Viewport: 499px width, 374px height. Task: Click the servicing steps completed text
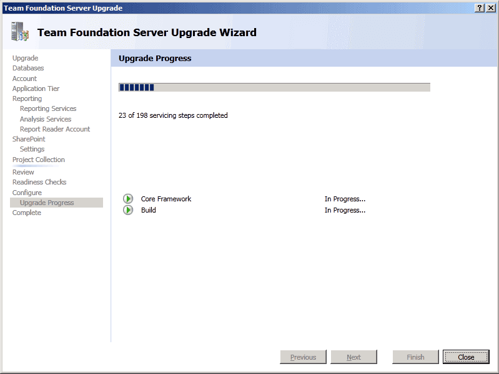click(173, 115)
